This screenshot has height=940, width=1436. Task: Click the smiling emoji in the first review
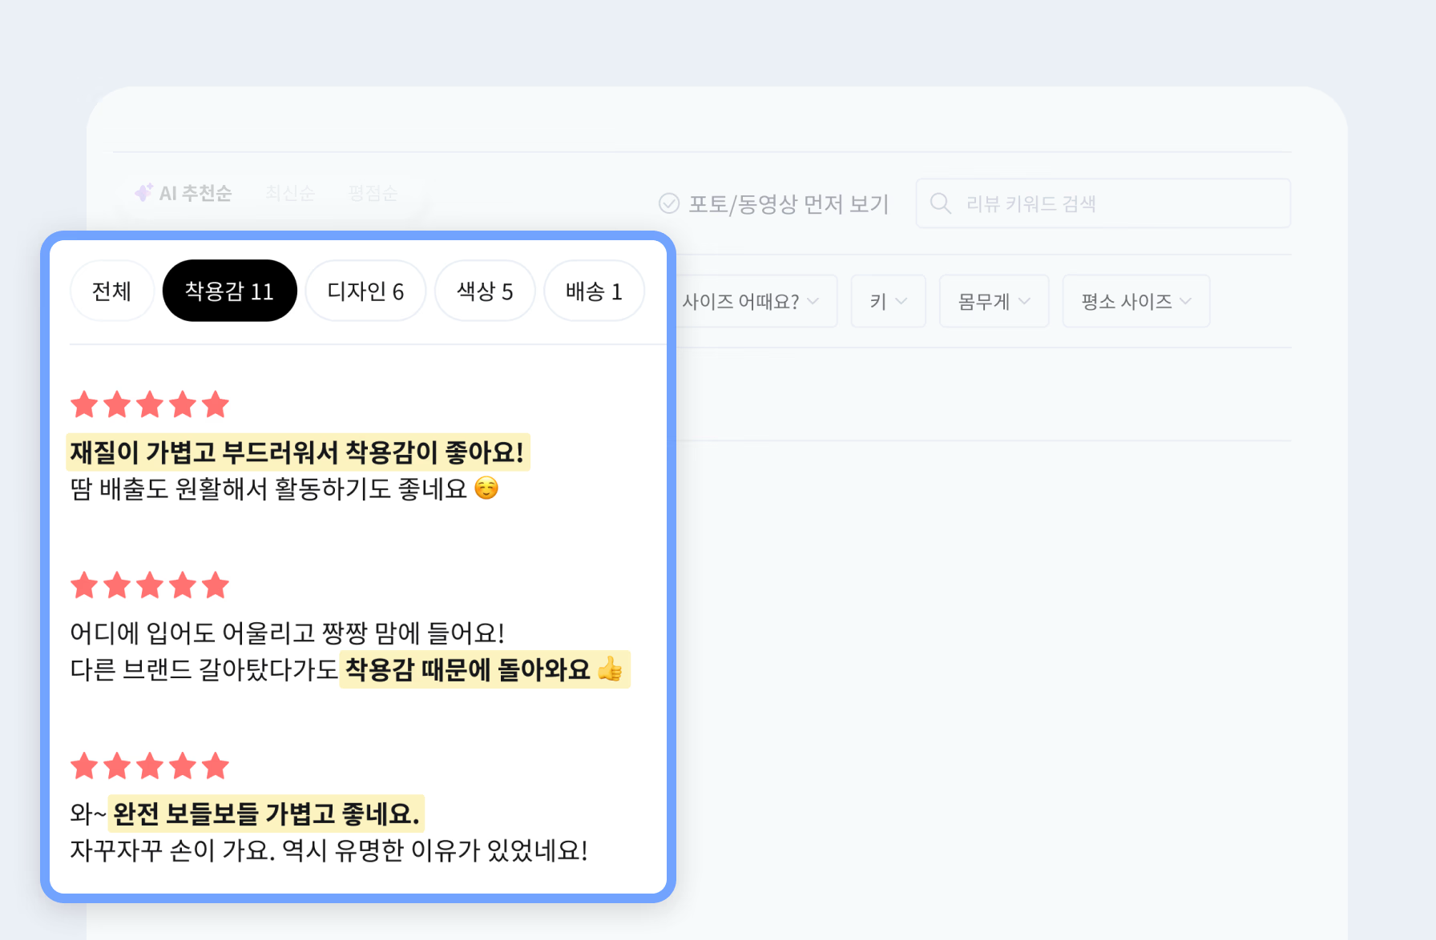pos(486,489)
